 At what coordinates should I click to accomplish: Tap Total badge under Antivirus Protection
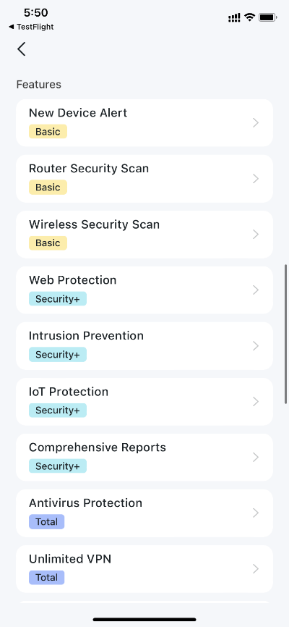click(47, 522)
